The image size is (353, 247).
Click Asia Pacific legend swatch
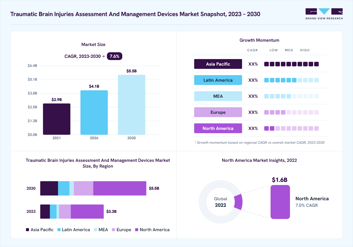pyautogui.click(x=27, y=230)
